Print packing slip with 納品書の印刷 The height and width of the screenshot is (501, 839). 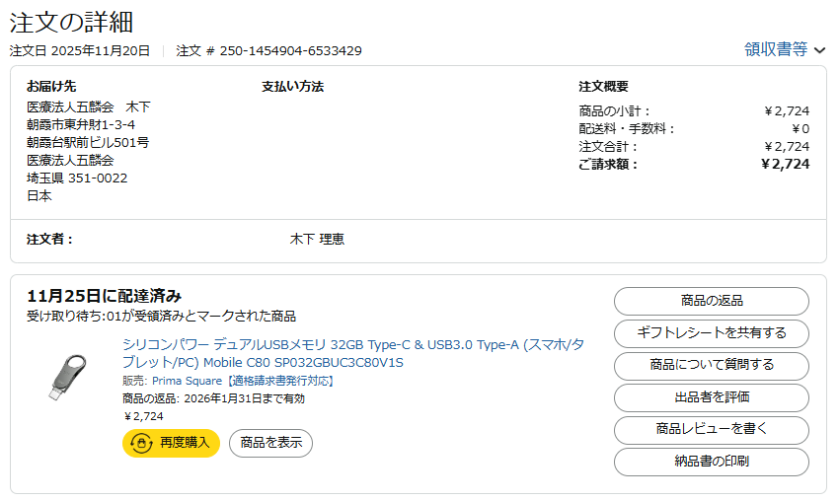[x=711, y=462]
